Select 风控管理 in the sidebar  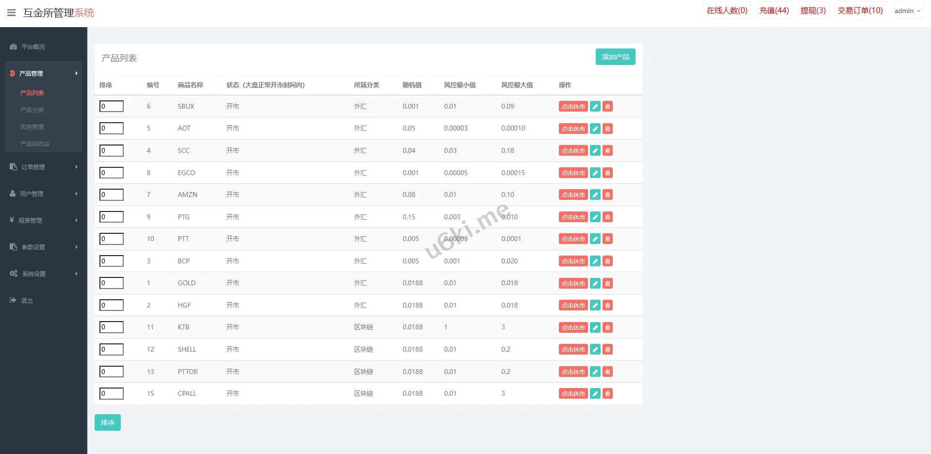pos(32,127)
